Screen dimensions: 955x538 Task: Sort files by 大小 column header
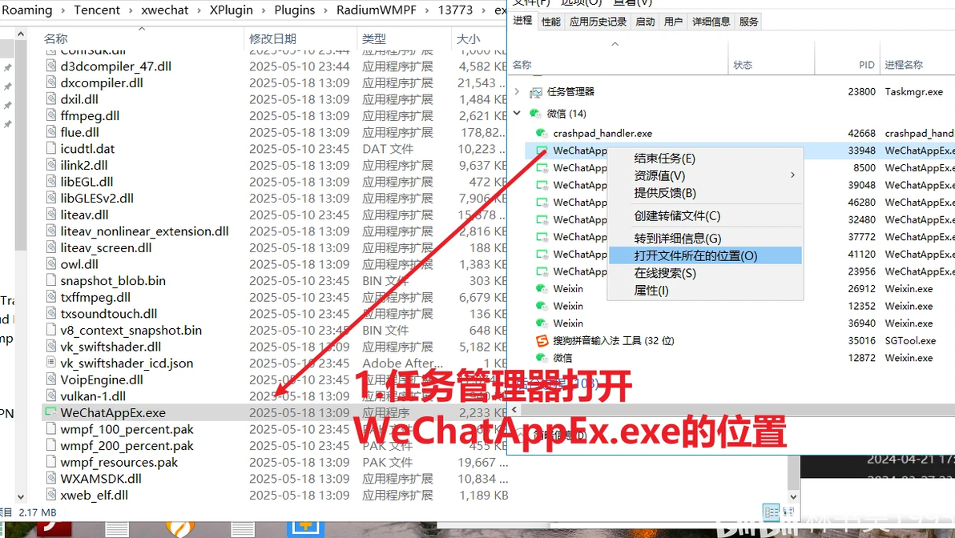[x=468, y=39]
